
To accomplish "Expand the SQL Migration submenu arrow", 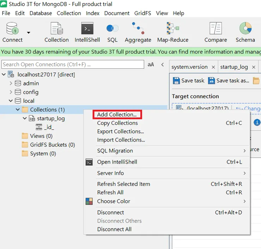I will click(x=244, y=151).
